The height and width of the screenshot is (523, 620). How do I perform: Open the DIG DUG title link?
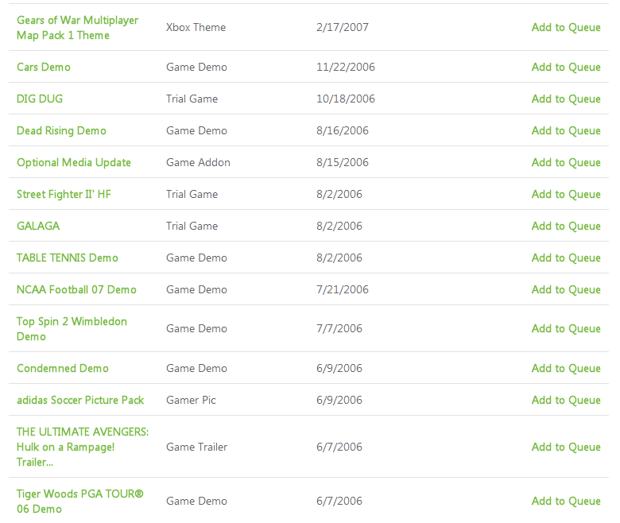click(40, 99)
